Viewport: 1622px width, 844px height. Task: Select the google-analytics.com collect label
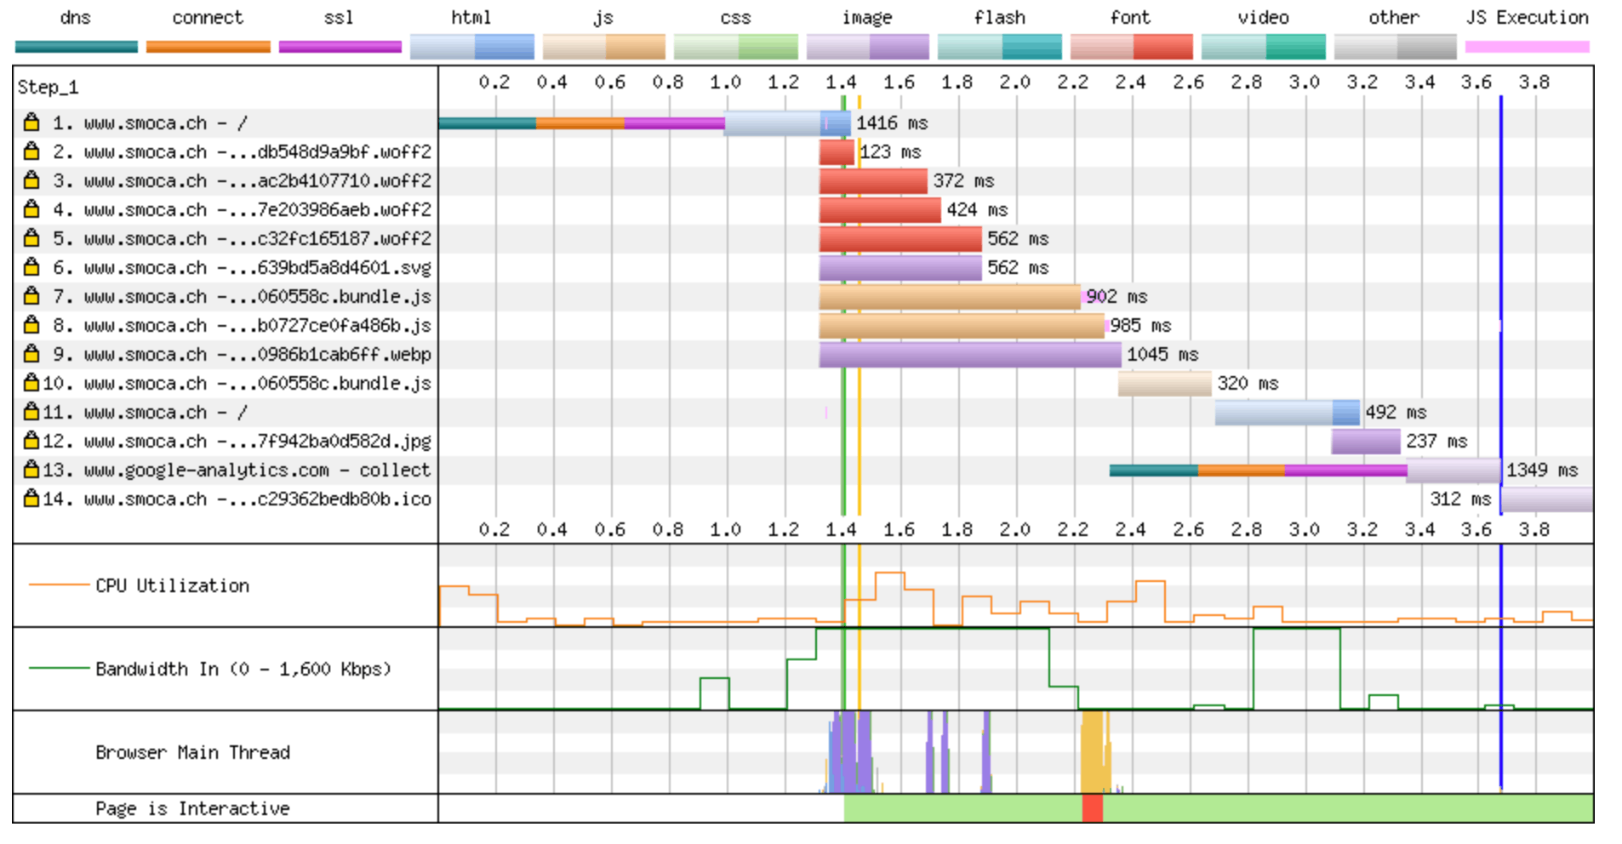[x=237, y=470]
